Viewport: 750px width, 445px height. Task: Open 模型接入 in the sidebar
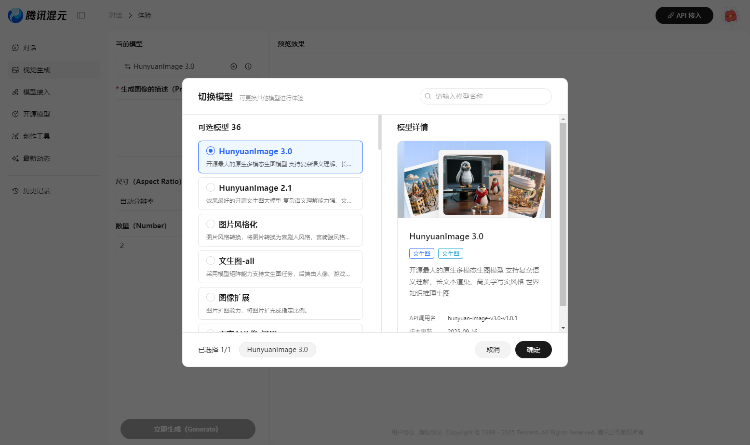tap(54, 92)
